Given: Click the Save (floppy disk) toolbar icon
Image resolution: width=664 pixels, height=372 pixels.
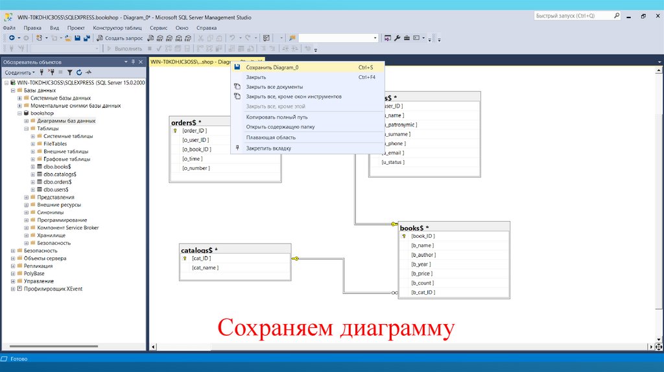Looking at the screenshot, I should point(78,38).
